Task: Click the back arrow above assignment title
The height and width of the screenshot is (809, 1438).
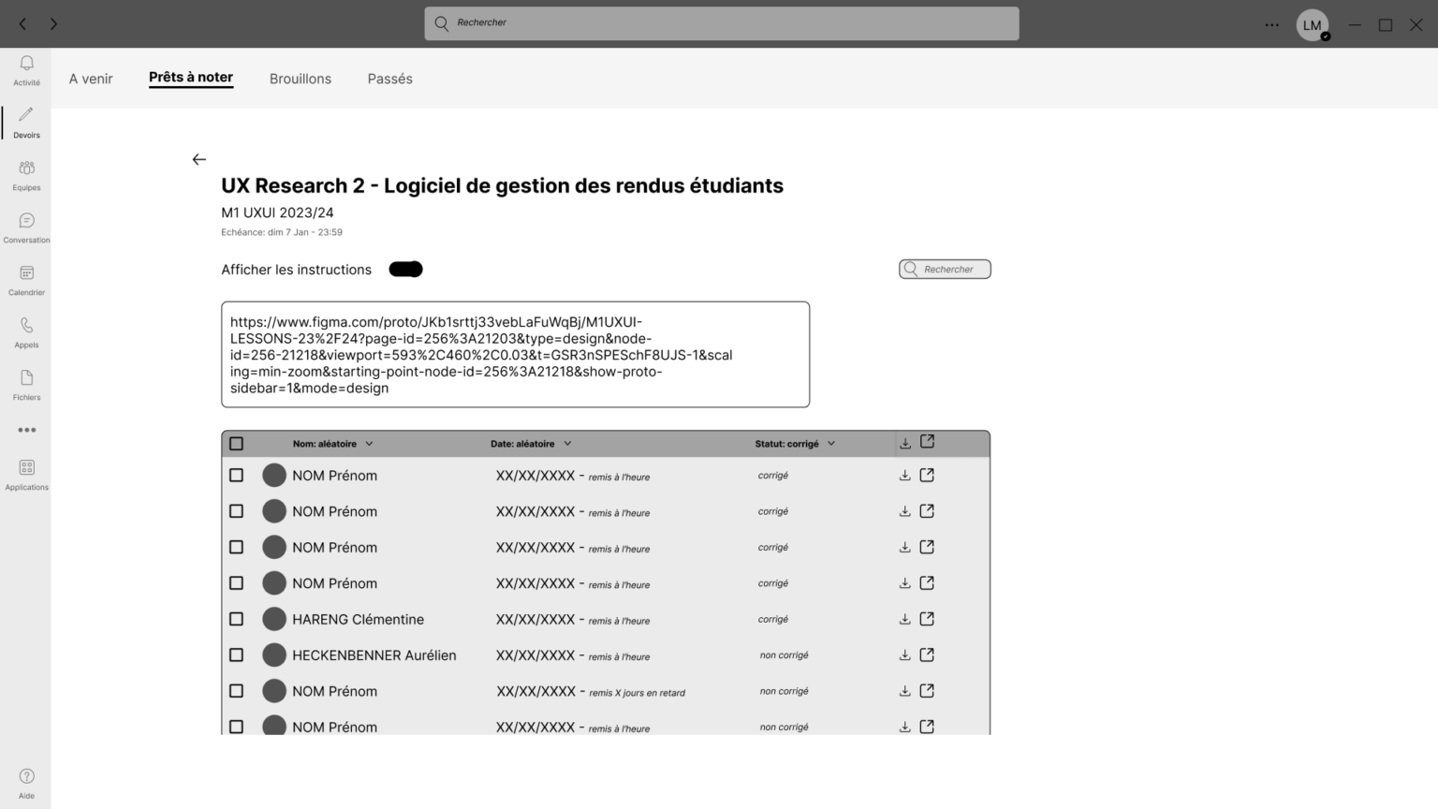Action: point(198,159)
